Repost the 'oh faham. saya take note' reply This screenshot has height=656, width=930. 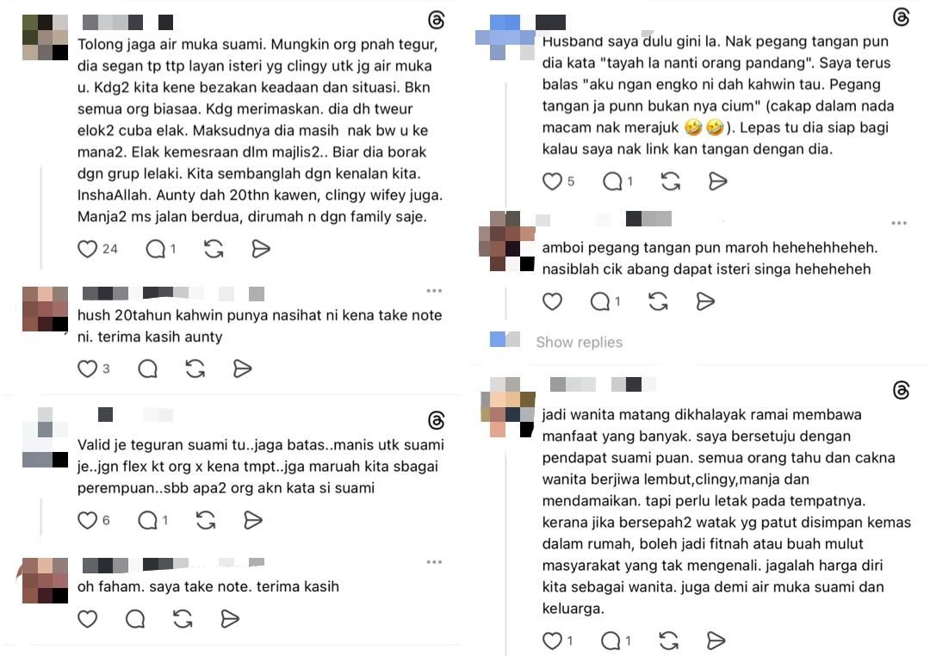click(183, 619)
